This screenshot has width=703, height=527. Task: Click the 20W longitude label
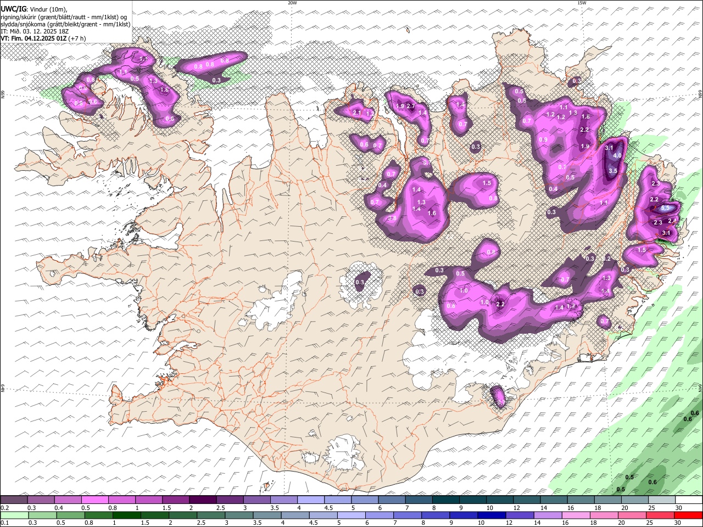[292, 3]
